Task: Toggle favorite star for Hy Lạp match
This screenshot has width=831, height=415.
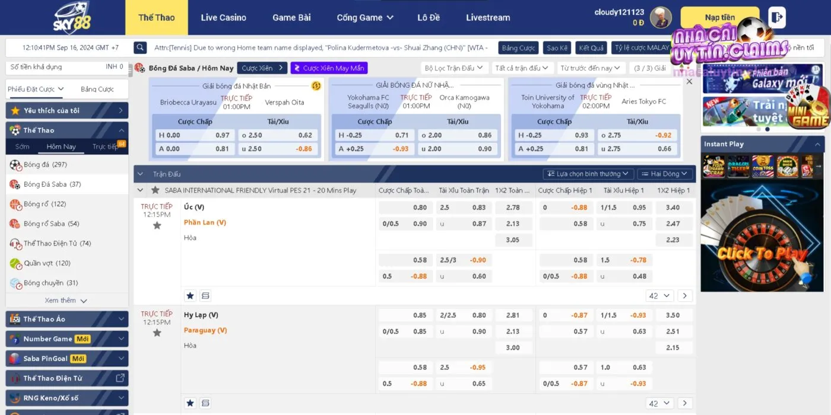Action: pos(157,333)
